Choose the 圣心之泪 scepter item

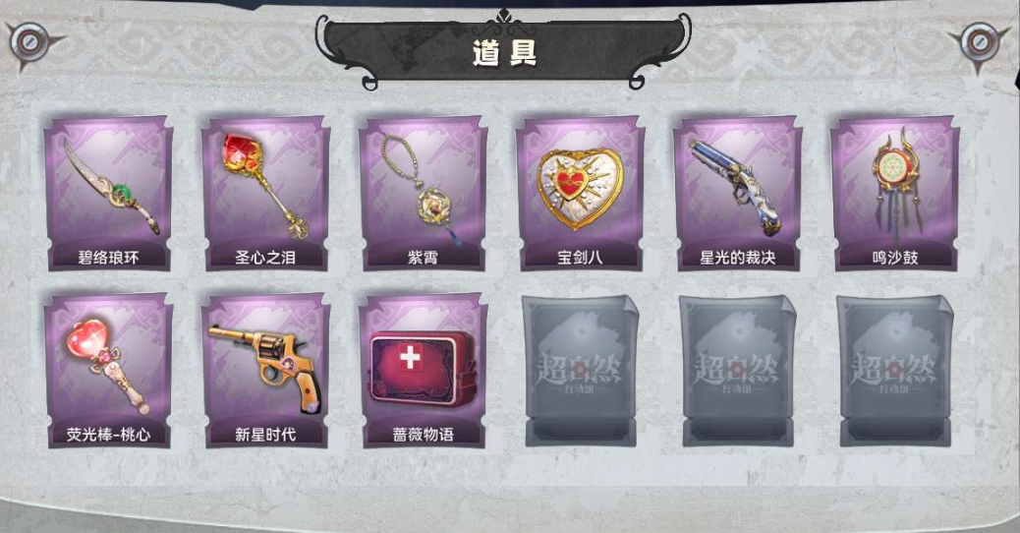click(x=265, y=194)
